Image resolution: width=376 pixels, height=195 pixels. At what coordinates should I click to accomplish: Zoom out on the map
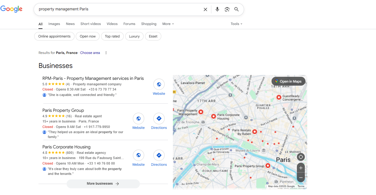click(301, 177)
